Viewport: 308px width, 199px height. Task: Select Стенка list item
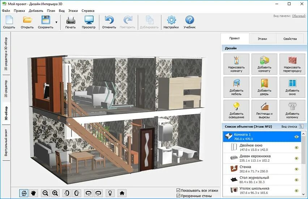[x=262, y=169]
